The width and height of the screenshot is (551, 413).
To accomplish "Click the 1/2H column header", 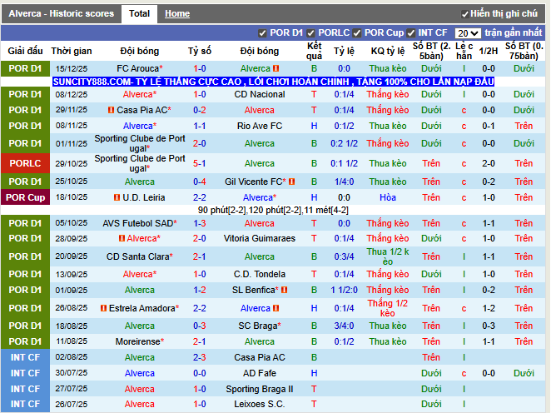I will point(488,52).
